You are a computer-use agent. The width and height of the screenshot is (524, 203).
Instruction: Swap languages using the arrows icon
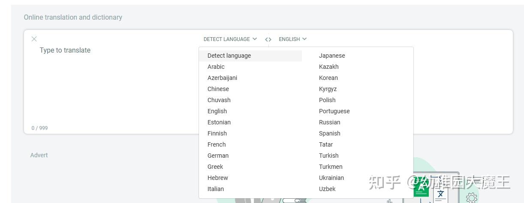(268, 39)
